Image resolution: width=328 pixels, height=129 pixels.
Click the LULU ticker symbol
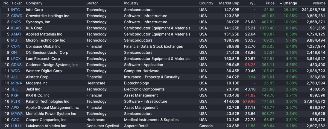pyautogui.click(x=16, y=126)
